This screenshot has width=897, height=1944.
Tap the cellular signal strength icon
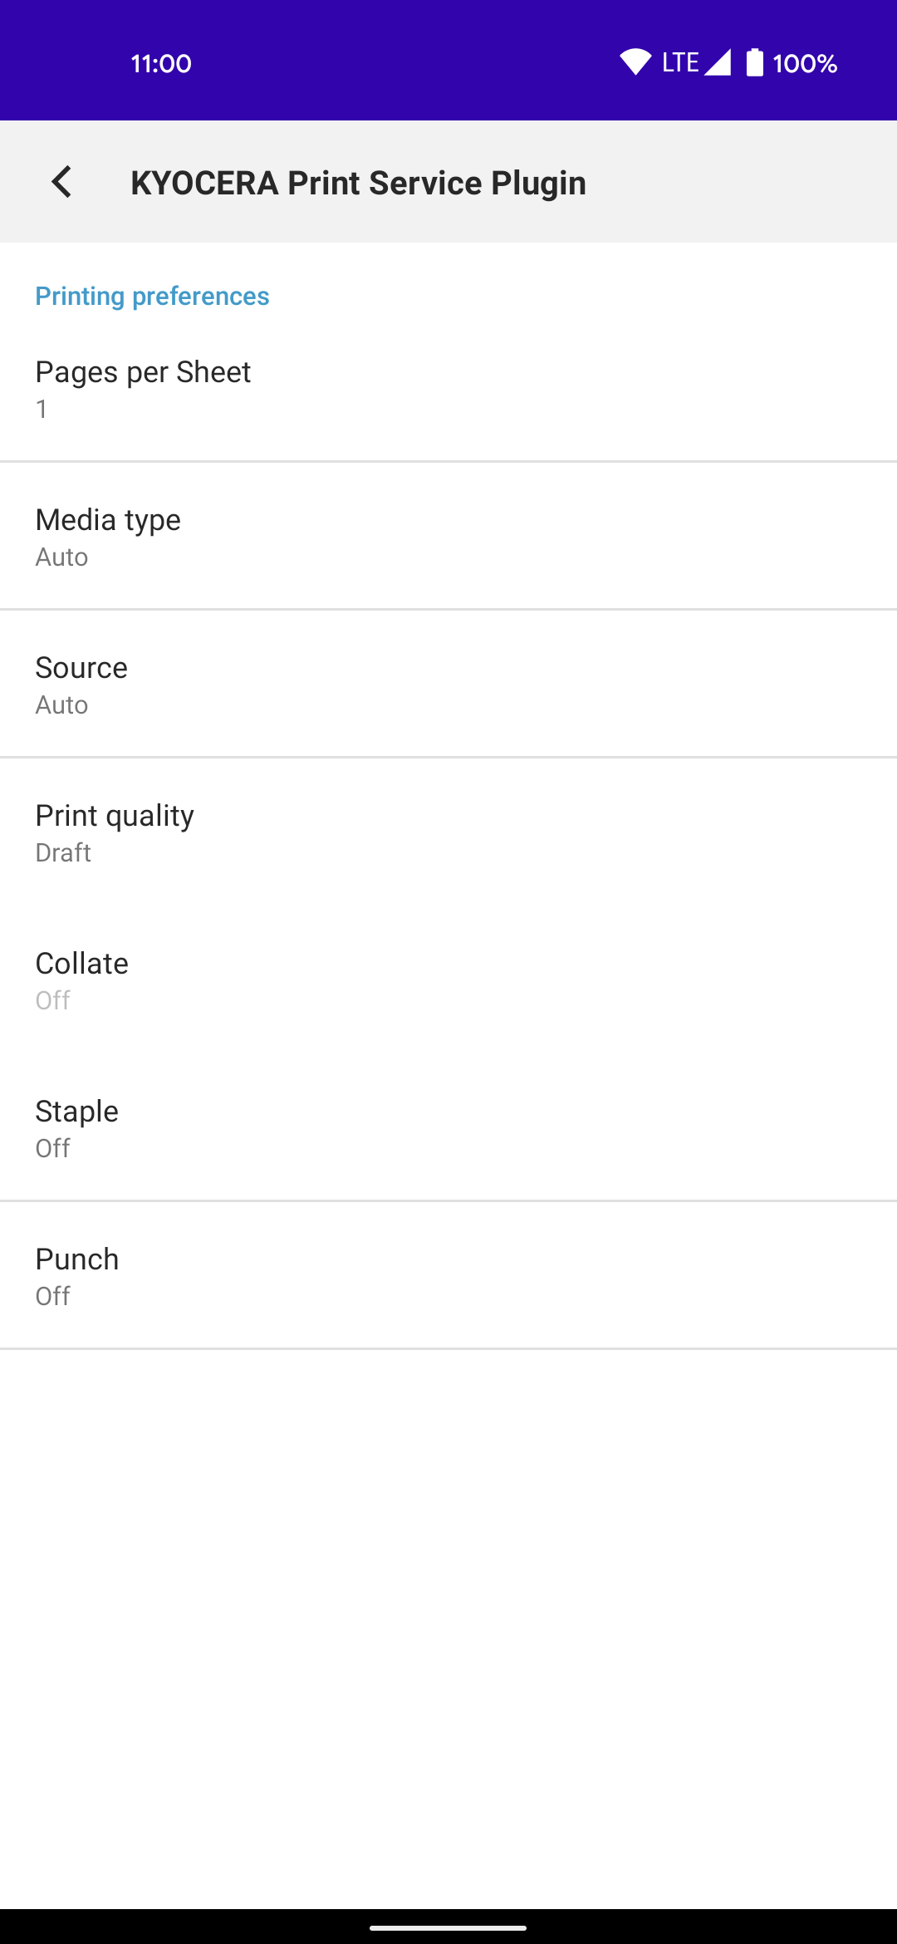(718, 62)
